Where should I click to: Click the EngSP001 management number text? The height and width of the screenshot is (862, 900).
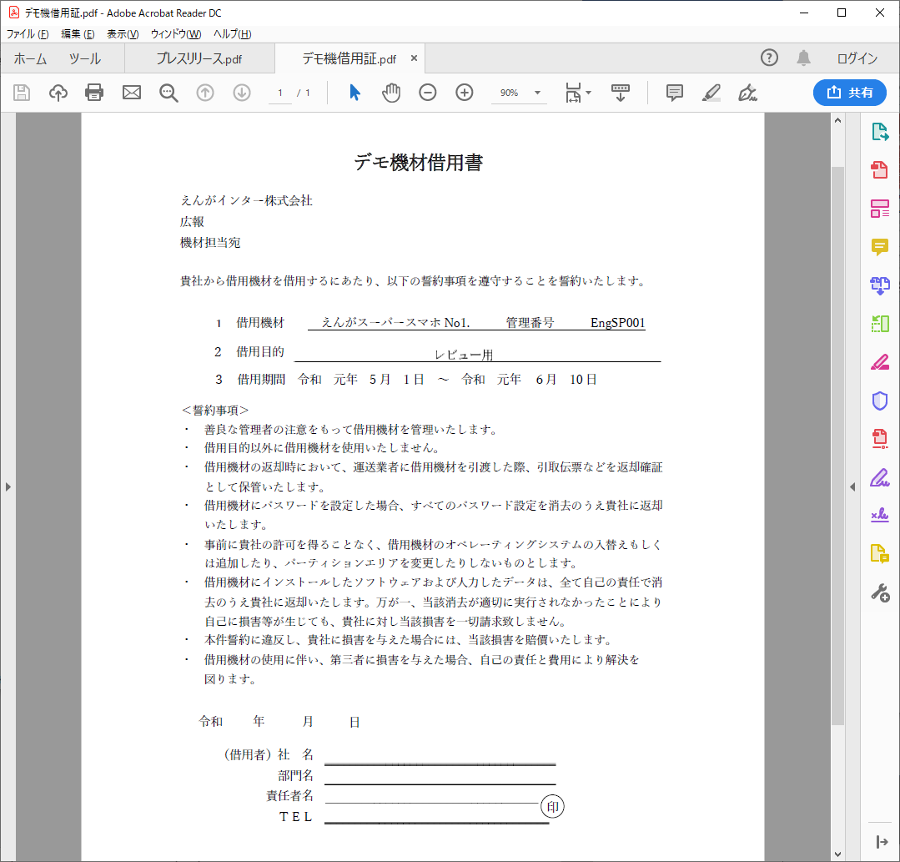coord(617,323)
